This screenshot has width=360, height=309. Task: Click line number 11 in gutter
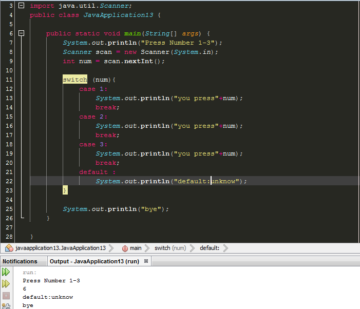[x=9, y=80]
